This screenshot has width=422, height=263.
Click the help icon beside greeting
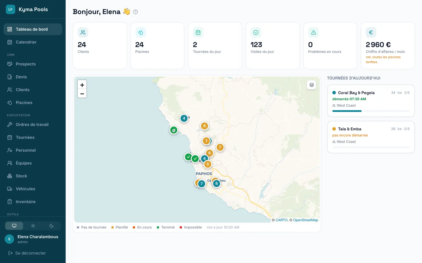pos(135,12)
